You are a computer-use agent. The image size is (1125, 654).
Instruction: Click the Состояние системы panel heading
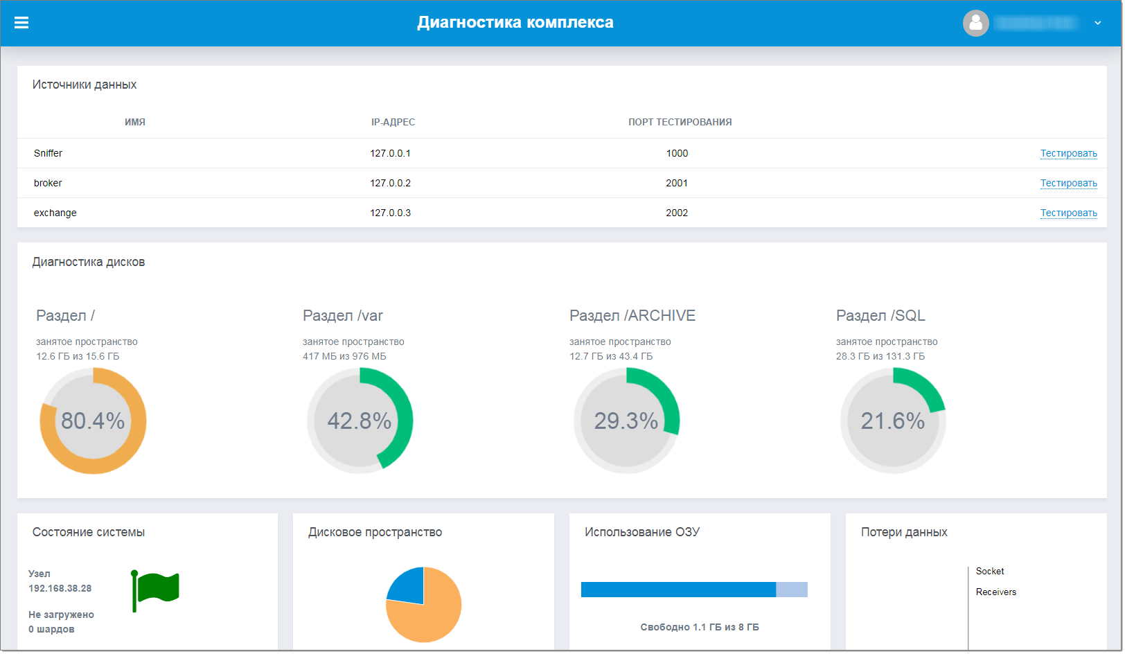click(89, 532)
